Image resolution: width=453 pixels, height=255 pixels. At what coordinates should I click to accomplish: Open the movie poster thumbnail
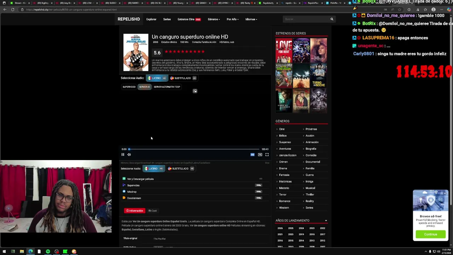click(136, 52)
